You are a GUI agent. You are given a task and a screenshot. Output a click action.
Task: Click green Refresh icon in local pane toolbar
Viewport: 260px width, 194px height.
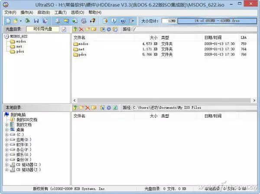pos(115,108)
